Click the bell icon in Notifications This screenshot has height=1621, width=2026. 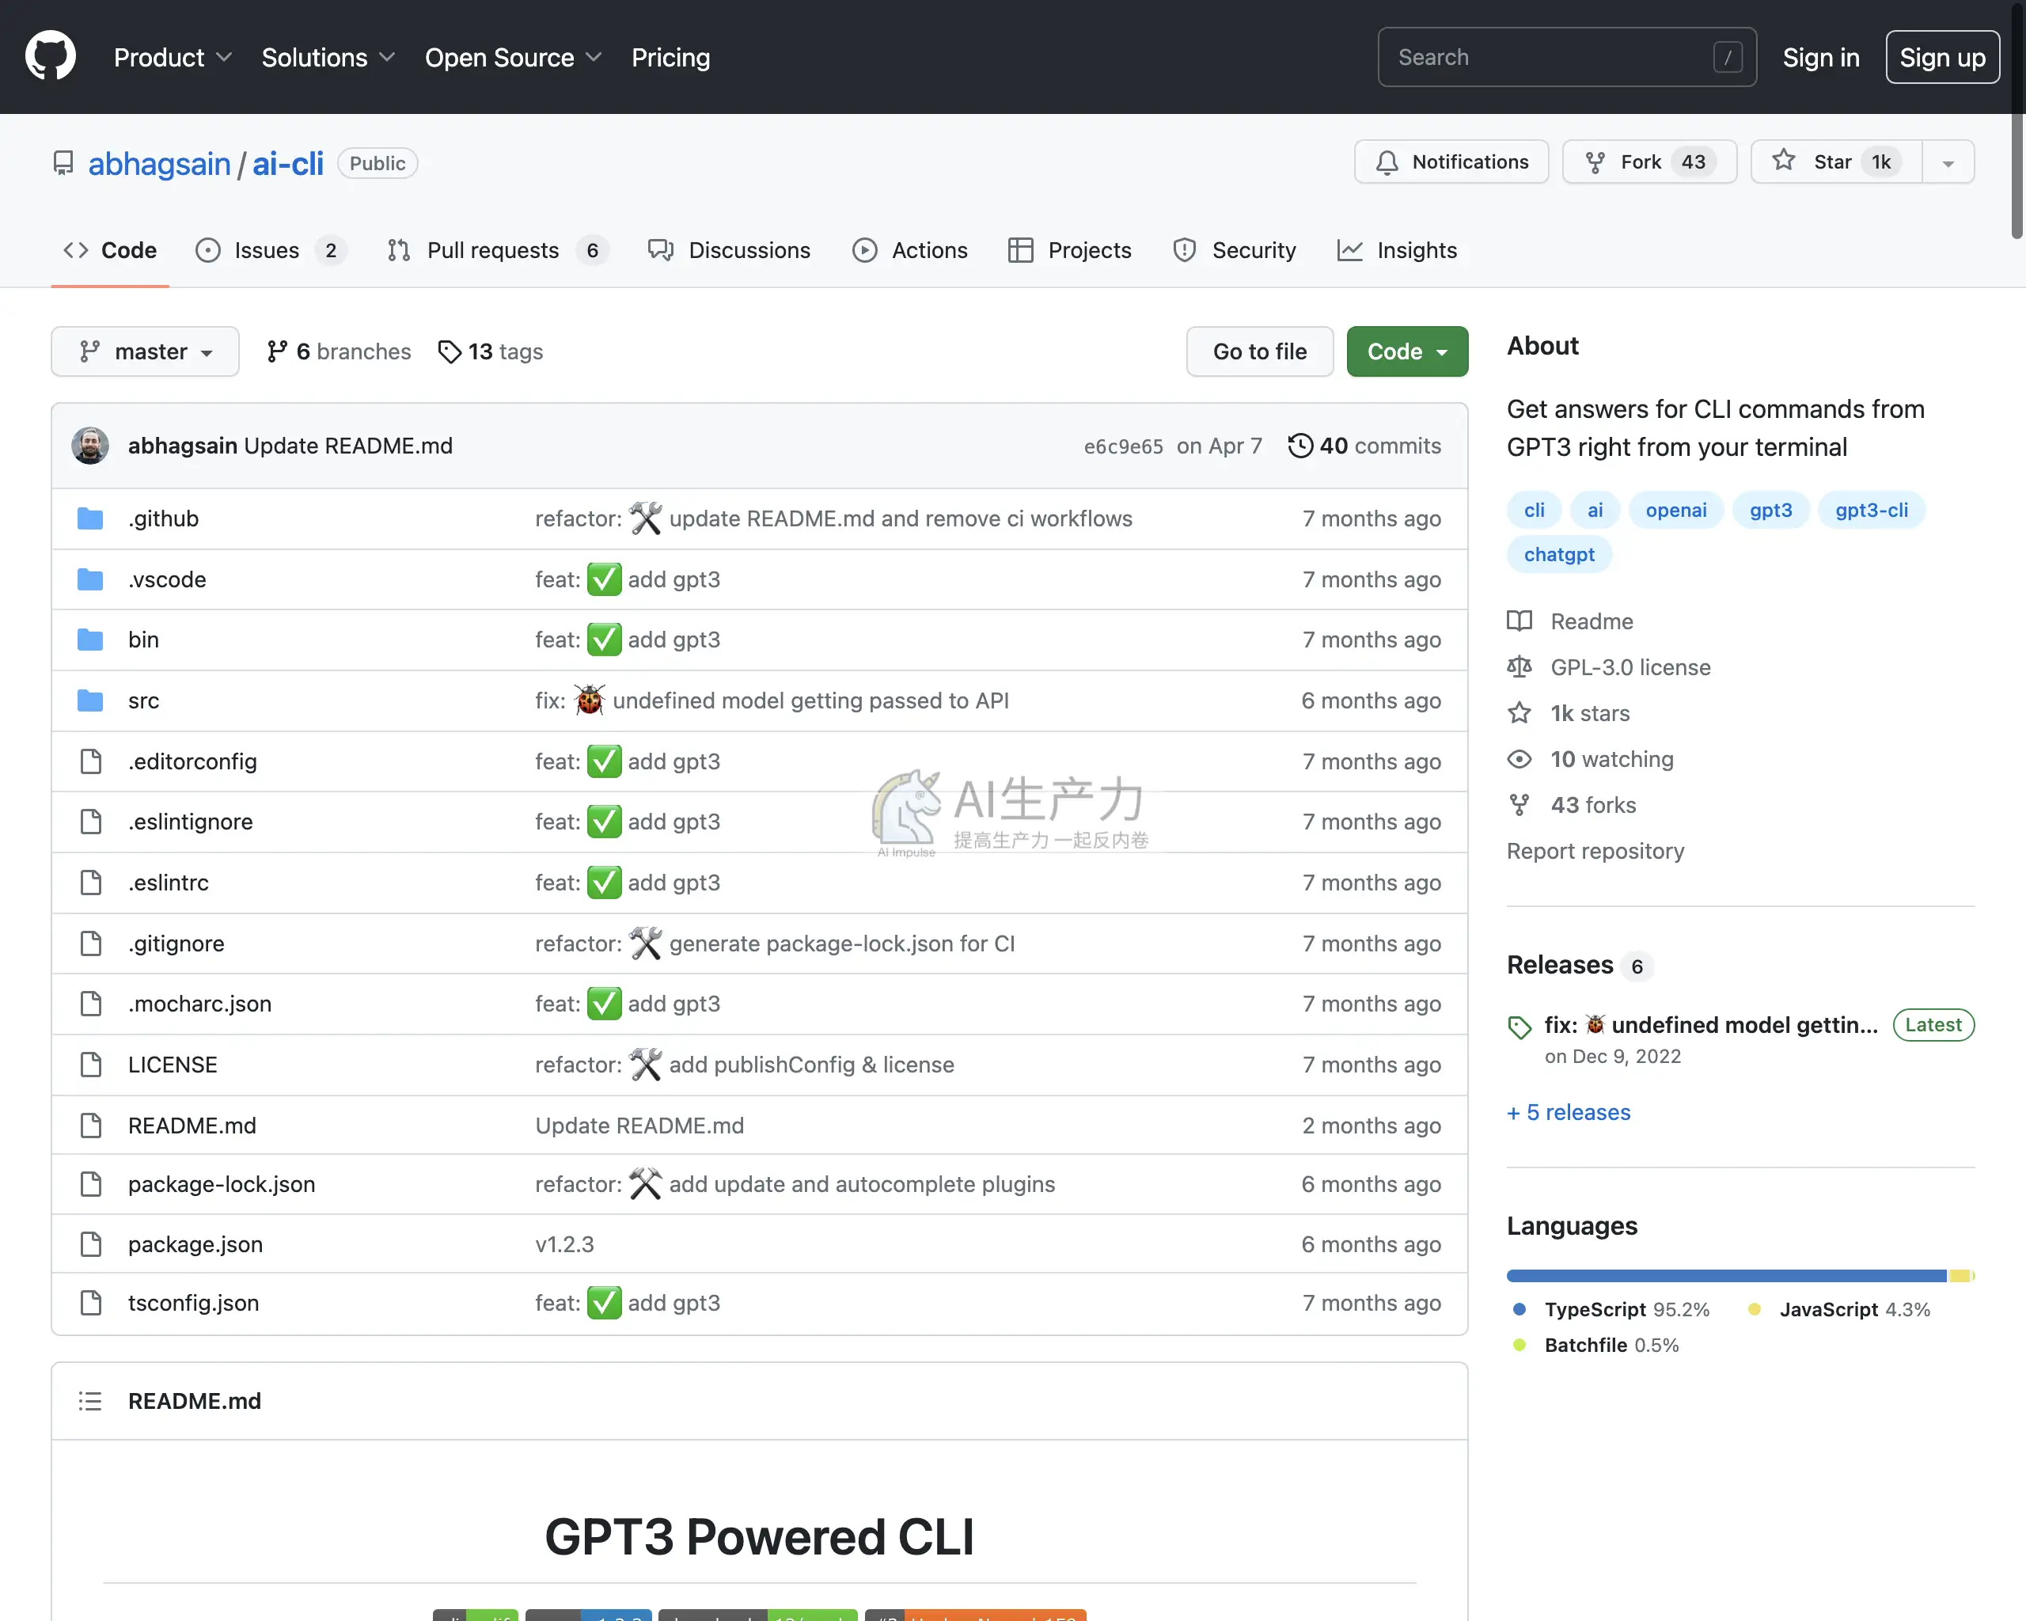click(x=1387, y=162)
